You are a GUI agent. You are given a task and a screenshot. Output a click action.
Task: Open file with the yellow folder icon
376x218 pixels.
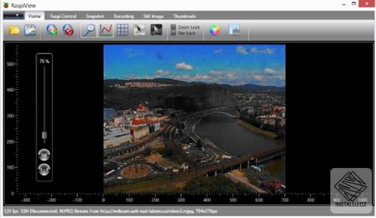14,30
